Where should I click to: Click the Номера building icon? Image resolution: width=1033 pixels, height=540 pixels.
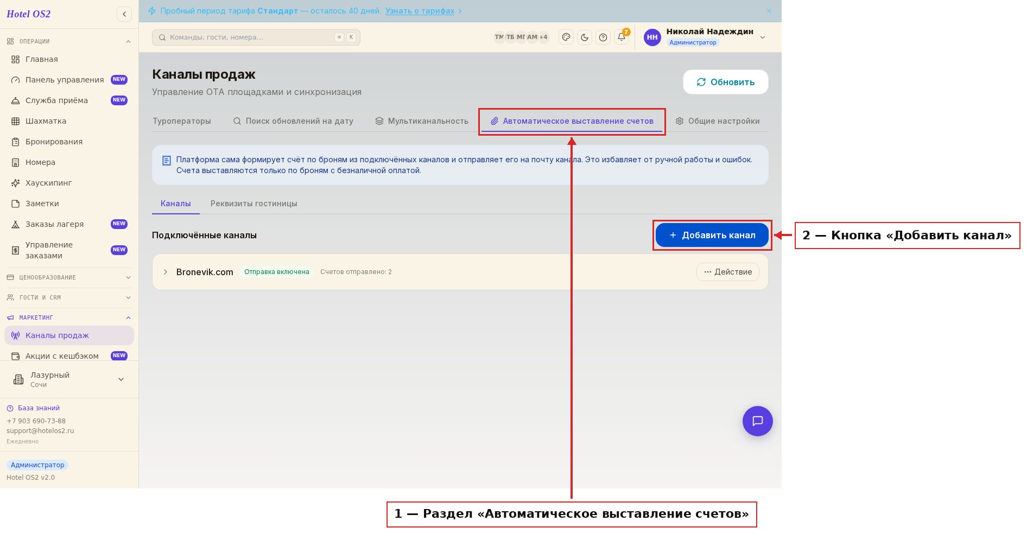[16, 162]
